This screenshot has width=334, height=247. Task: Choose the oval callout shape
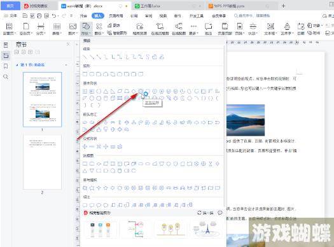99,205
